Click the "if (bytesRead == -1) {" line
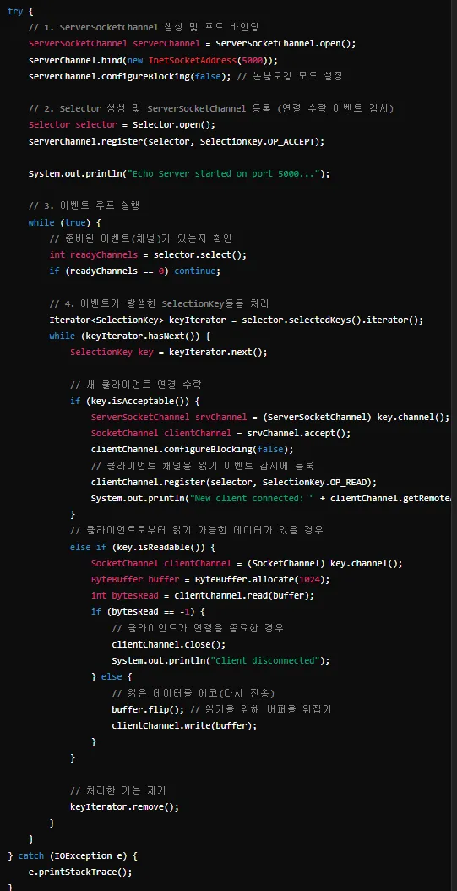 pos(148,612)
